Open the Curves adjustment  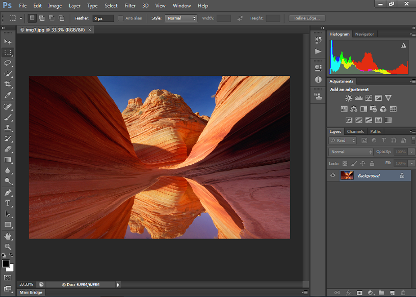coord(368,98)
